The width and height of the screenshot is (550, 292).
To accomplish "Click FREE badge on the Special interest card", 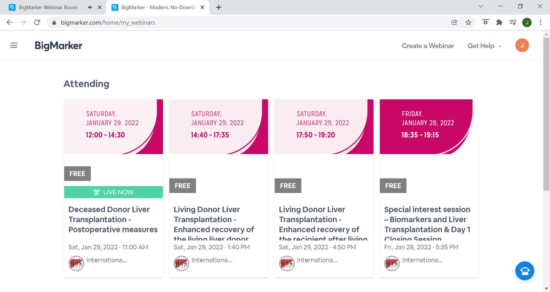I will click(393, 185).
